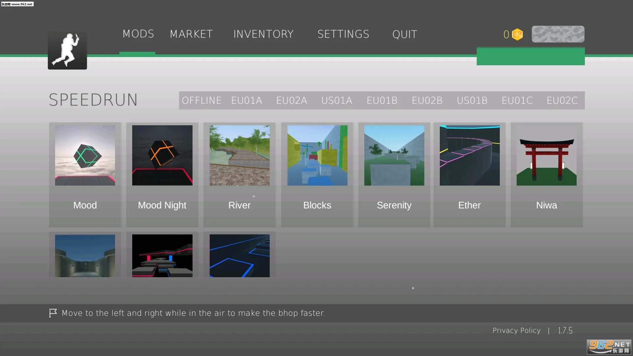Open the Mood map thumbnail
Screen dimensions: 633x356
click(85, 155)
